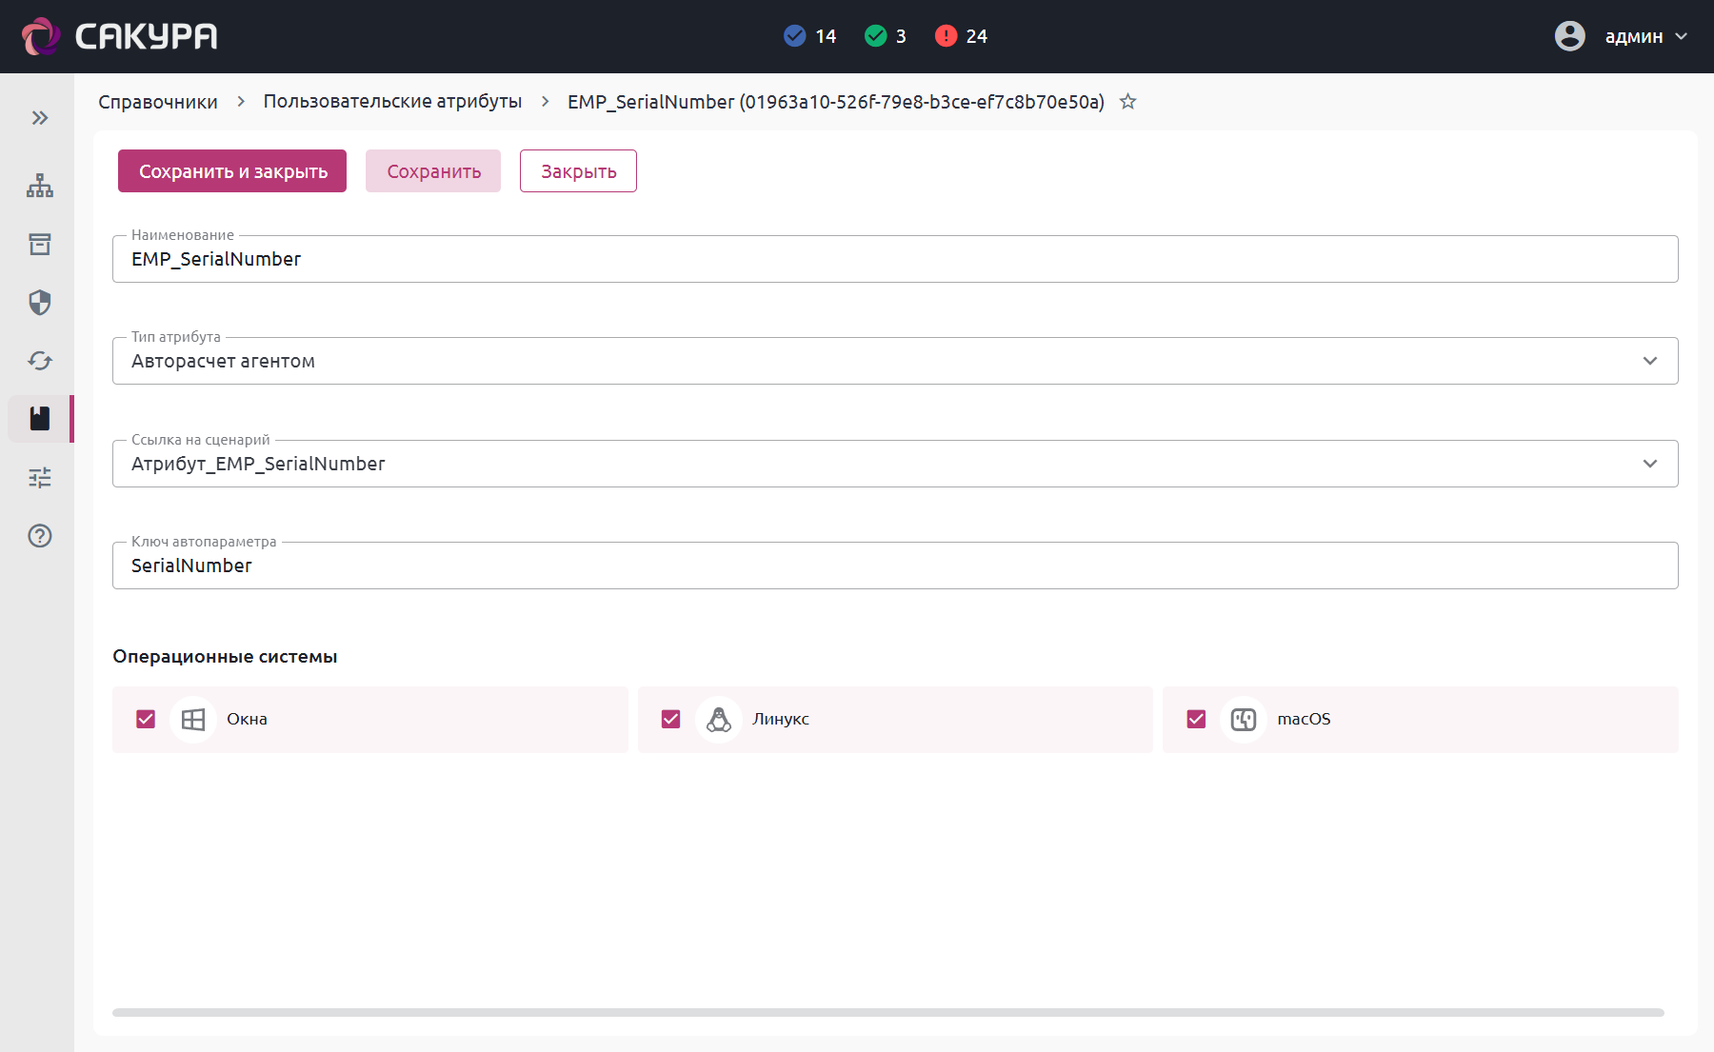Open the sync arrows sidebar icon

pos(40,361)
